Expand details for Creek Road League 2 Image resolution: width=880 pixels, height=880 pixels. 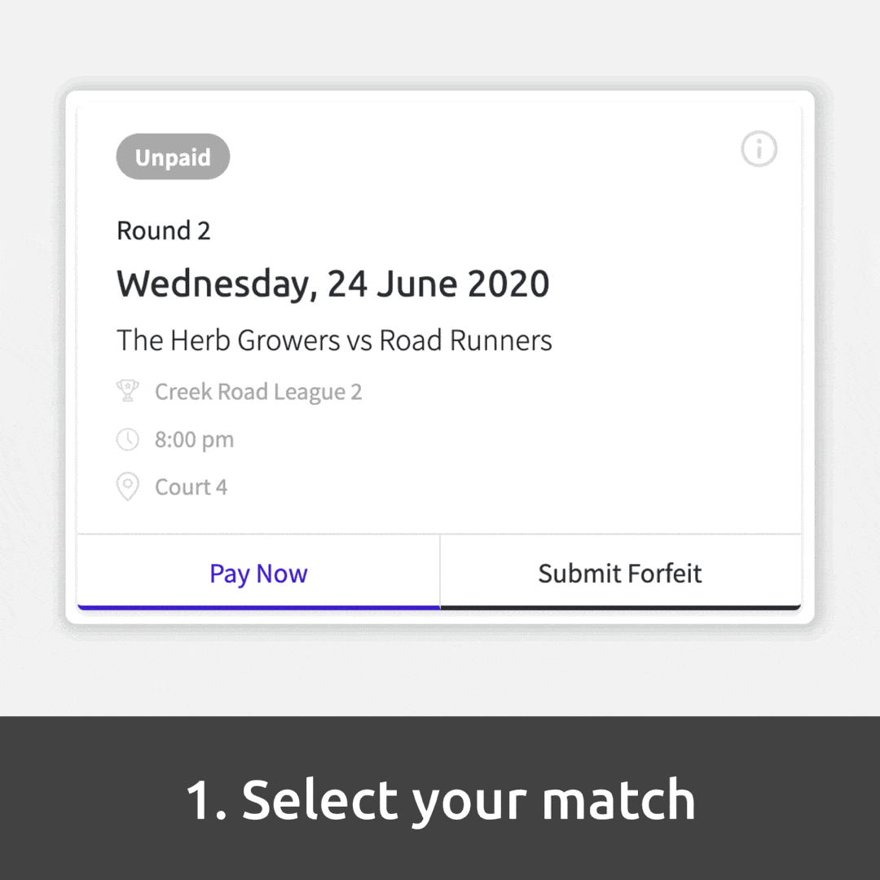click(x=258, y=391)
